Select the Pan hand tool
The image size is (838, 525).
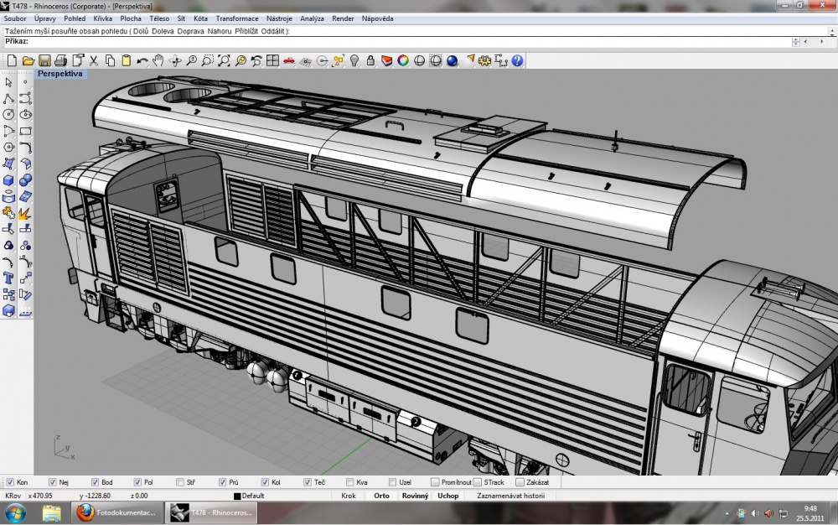click(158, 61)
